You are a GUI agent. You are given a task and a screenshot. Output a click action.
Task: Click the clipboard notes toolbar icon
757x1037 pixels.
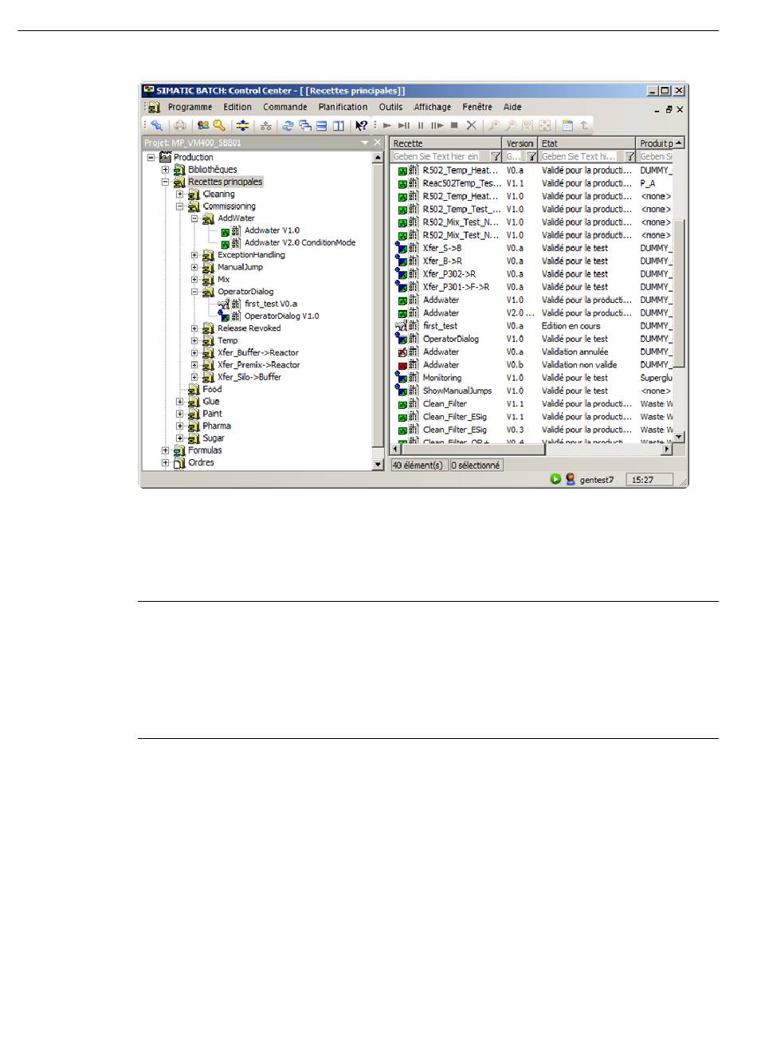[x=567, y=125]
